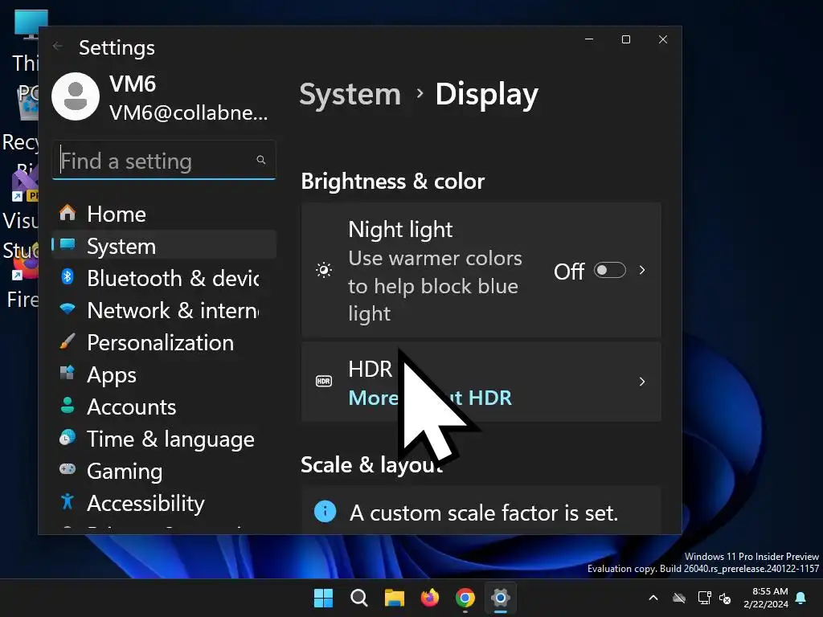Show hidden system tray icons
This screenshot has width=823, height=617.
[653, 598]
